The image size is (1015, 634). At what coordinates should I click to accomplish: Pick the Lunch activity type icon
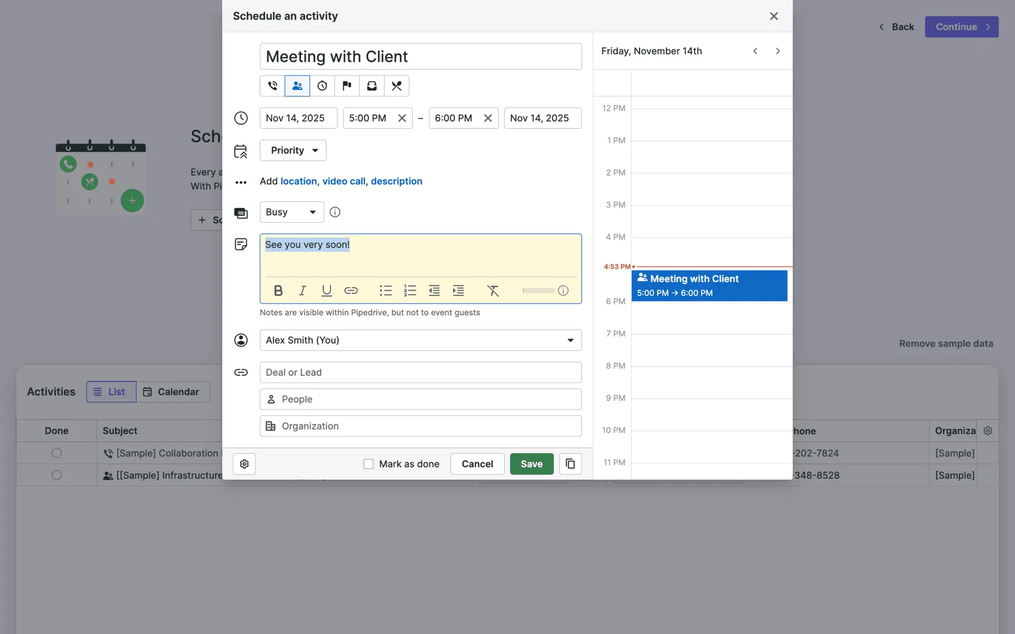[x=396, y=86]
